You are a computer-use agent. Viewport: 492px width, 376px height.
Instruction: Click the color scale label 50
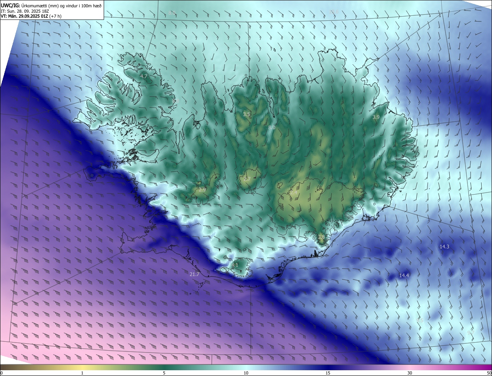[x=489, y=373]
